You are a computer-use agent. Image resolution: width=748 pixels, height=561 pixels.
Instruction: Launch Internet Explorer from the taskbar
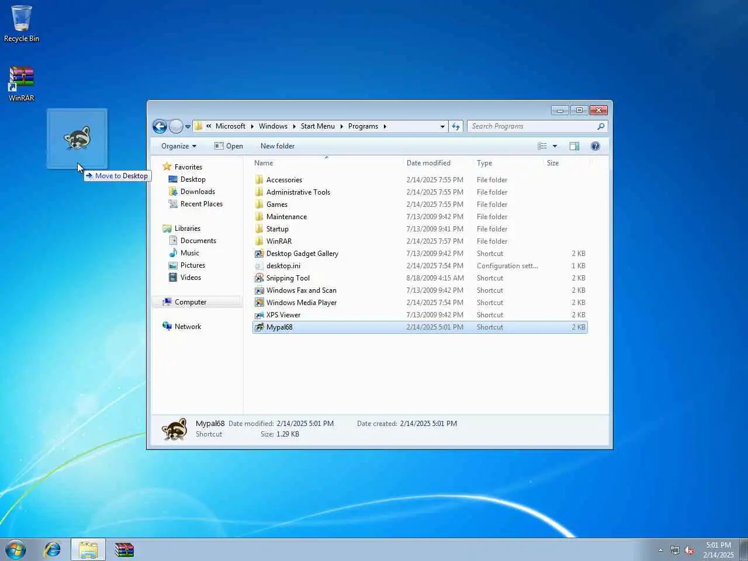click(53, 549)
